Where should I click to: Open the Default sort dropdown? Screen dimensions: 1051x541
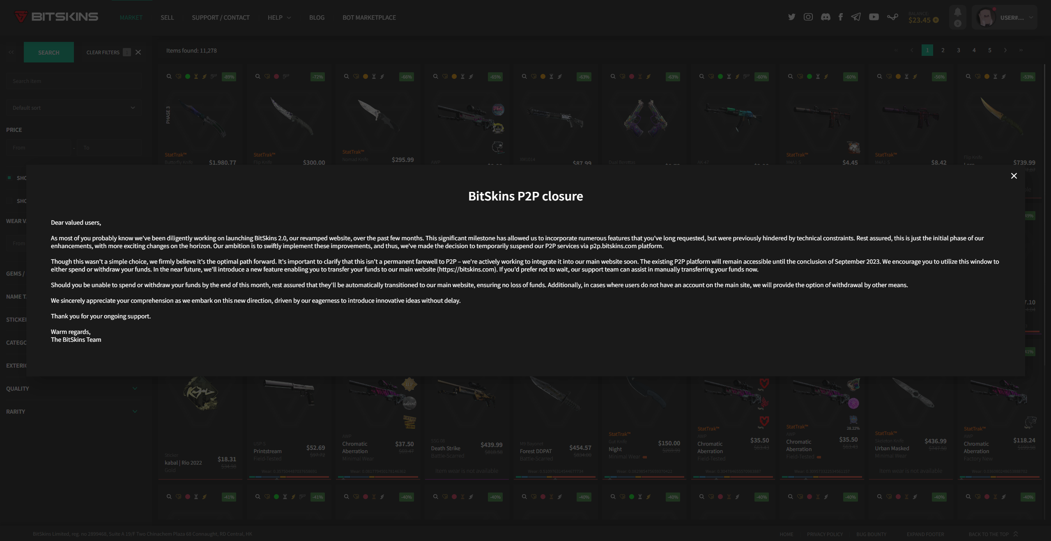click(74, 108)
